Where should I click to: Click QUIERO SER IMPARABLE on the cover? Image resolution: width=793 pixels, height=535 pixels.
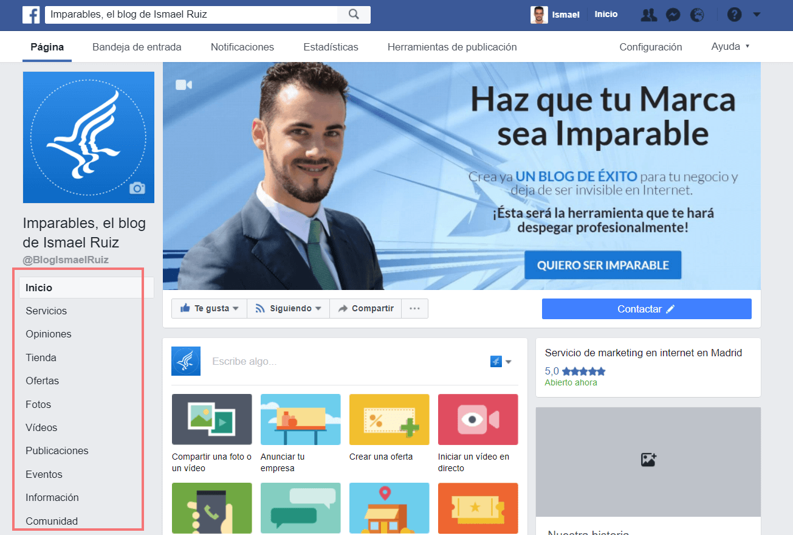tap(603, 265)
